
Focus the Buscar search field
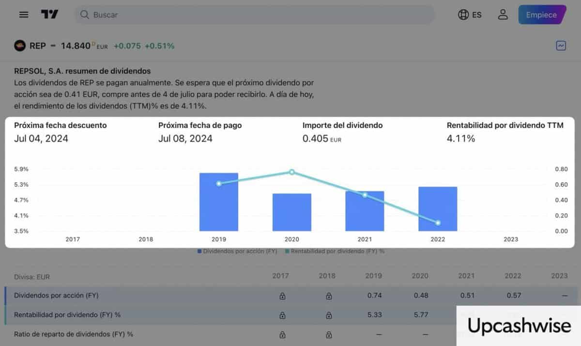[255, 15]
